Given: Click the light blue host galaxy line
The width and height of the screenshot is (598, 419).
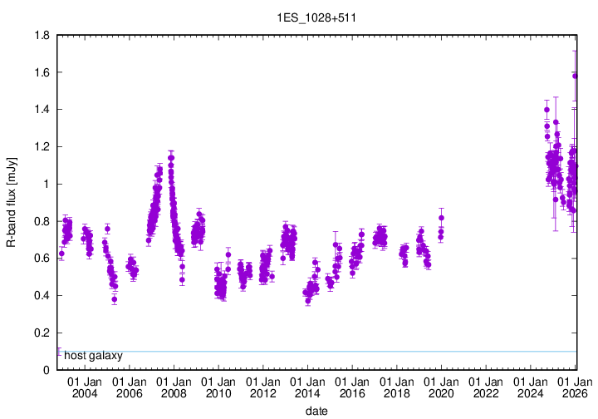Looking at the screenshot, I should click(x=332, y=351).
